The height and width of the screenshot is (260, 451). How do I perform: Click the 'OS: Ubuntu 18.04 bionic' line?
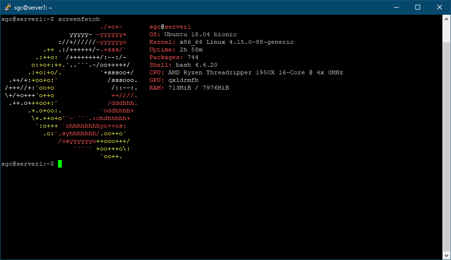[193, 34]
